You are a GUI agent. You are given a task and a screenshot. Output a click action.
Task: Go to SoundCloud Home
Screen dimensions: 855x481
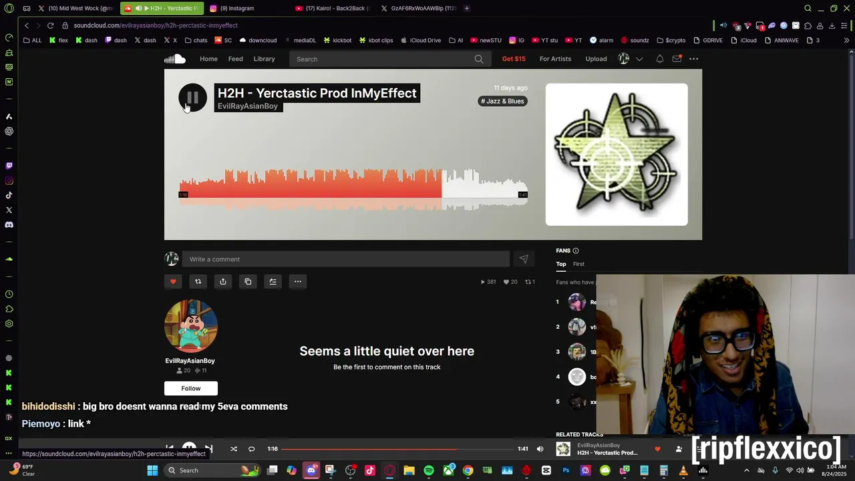pos(208,59)
